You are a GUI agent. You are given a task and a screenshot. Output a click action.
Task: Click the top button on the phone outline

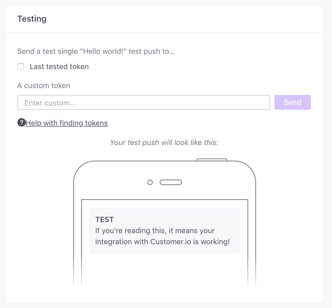[212, 160]
